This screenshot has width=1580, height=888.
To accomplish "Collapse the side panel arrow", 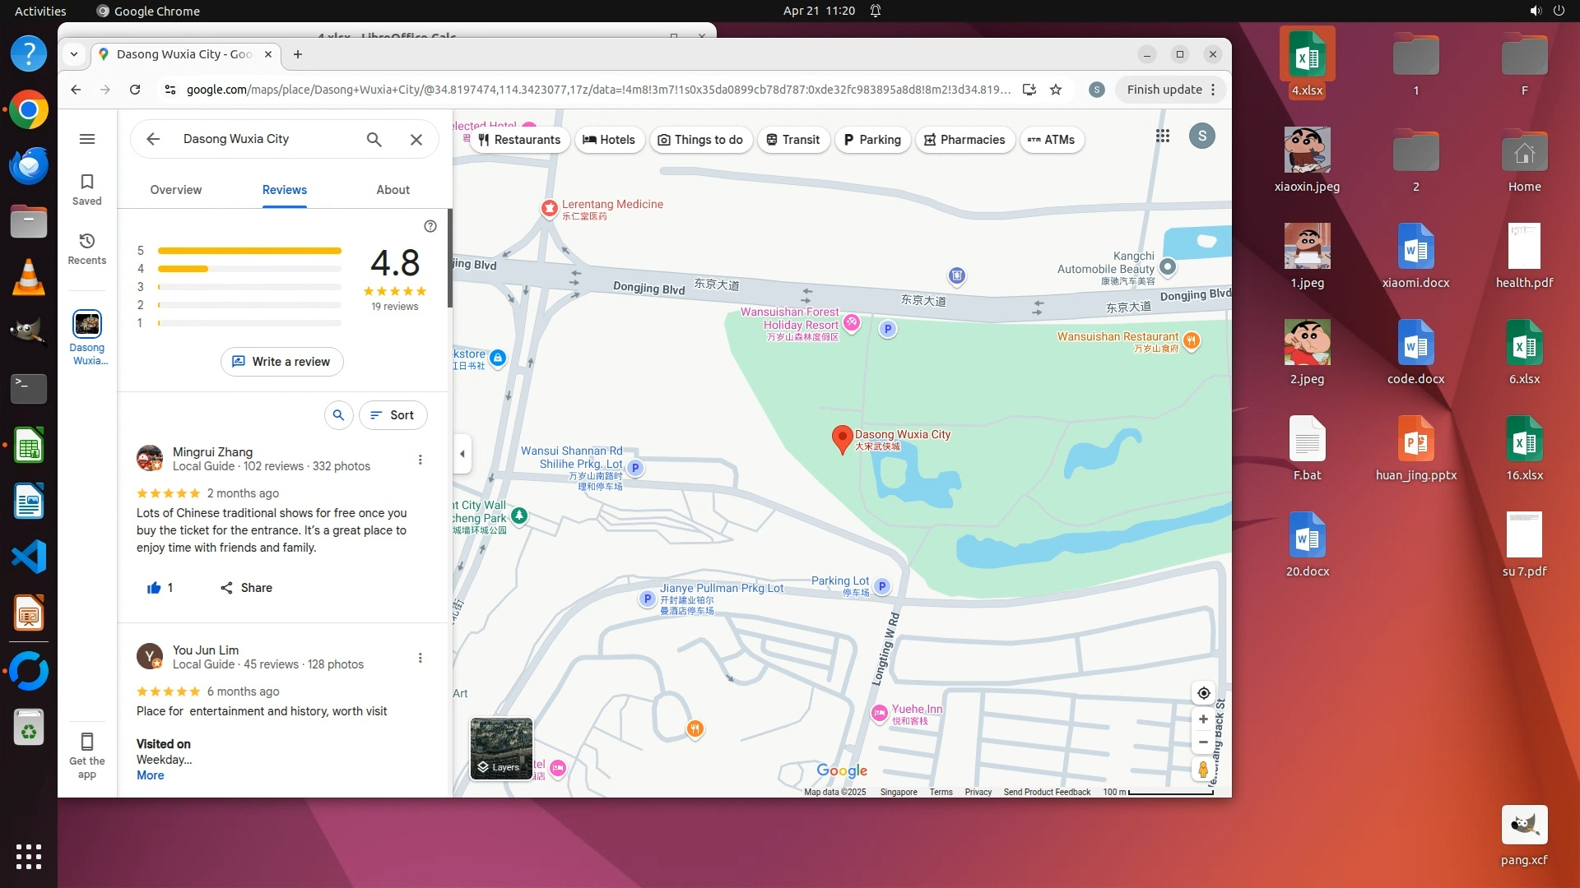I will coord(462,454).
